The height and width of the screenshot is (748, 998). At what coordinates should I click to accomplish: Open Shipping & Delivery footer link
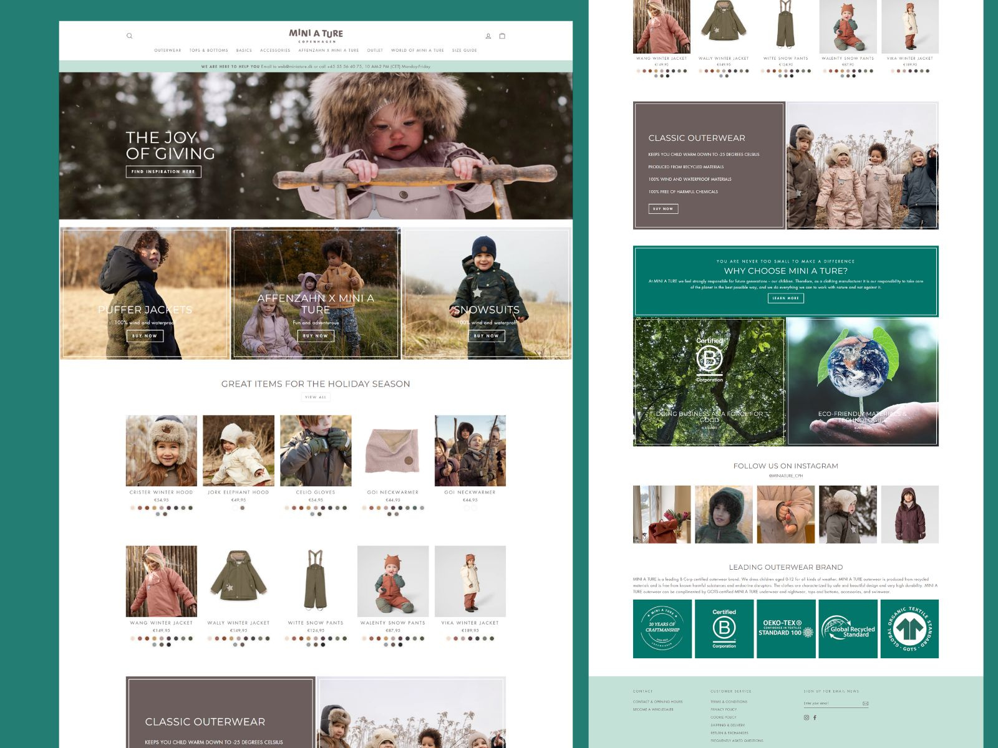pos(727,726)
